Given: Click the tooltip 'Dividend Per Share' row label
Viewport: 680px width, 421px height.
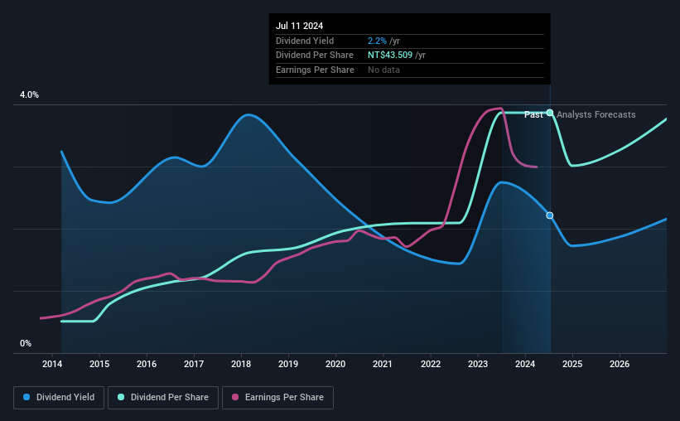Looking at the screenshot, I should click(315, 56).
